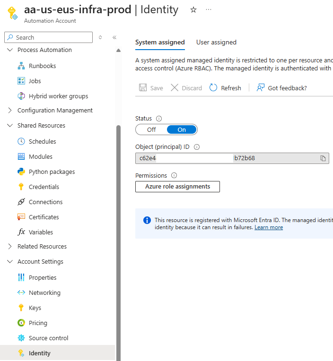This screenshot has height=361, width=333.
Task: Click the Status info icon
Action: pyautogui.click(x=159, y=119)
